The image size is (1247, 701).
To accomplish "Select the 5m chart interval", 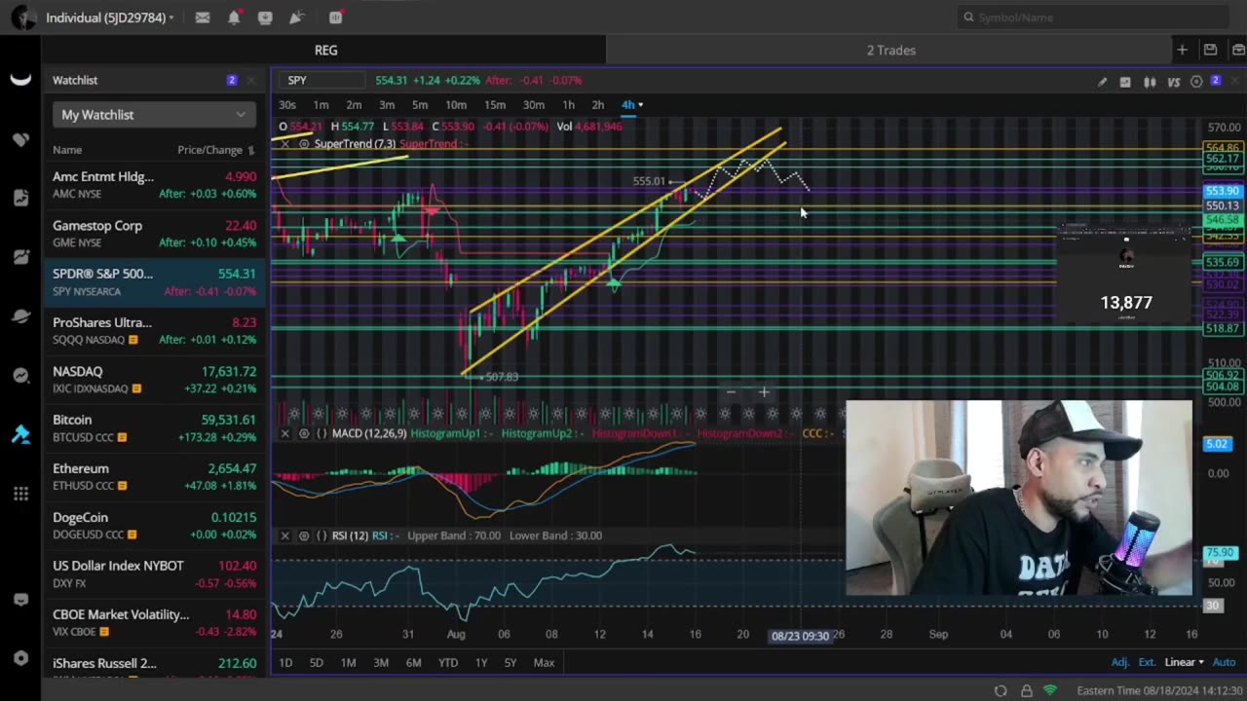I will [x=420, y=105].
